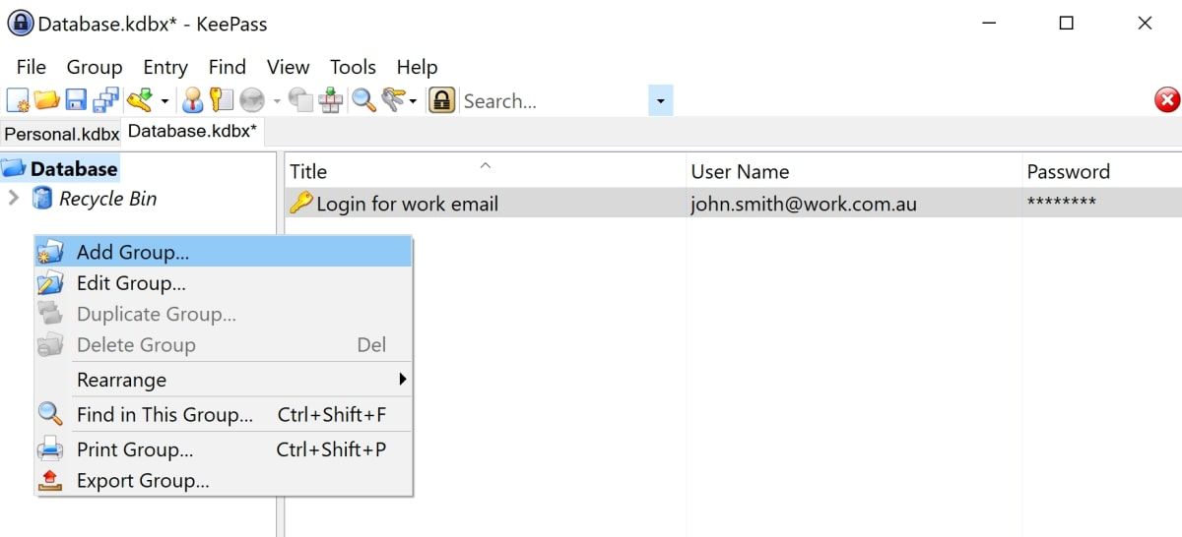This screenshot has width=1182, height=537.
Task: Copy user name with the person icon
Action: coord(192,100)
